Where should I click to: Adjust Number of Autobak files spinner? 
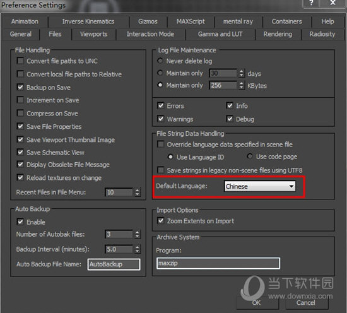click(137, 234)
